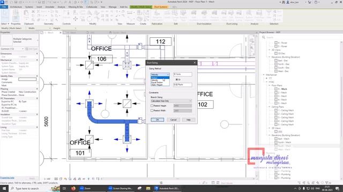The width and height of the screenshot is (343, 192).
Task: Collapse the Phasing section in Properties
Action: point(37,89)
